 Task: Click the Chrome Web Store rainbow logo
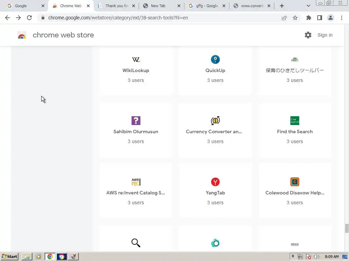coord(22,35)
